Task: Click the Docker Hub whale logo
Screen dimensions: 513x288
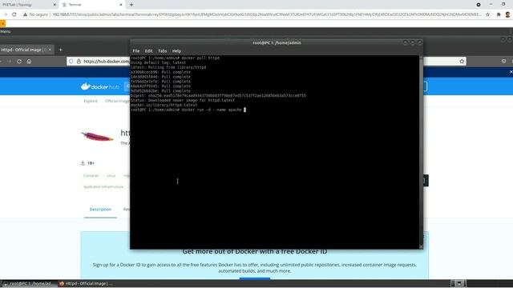Action: 100,86
